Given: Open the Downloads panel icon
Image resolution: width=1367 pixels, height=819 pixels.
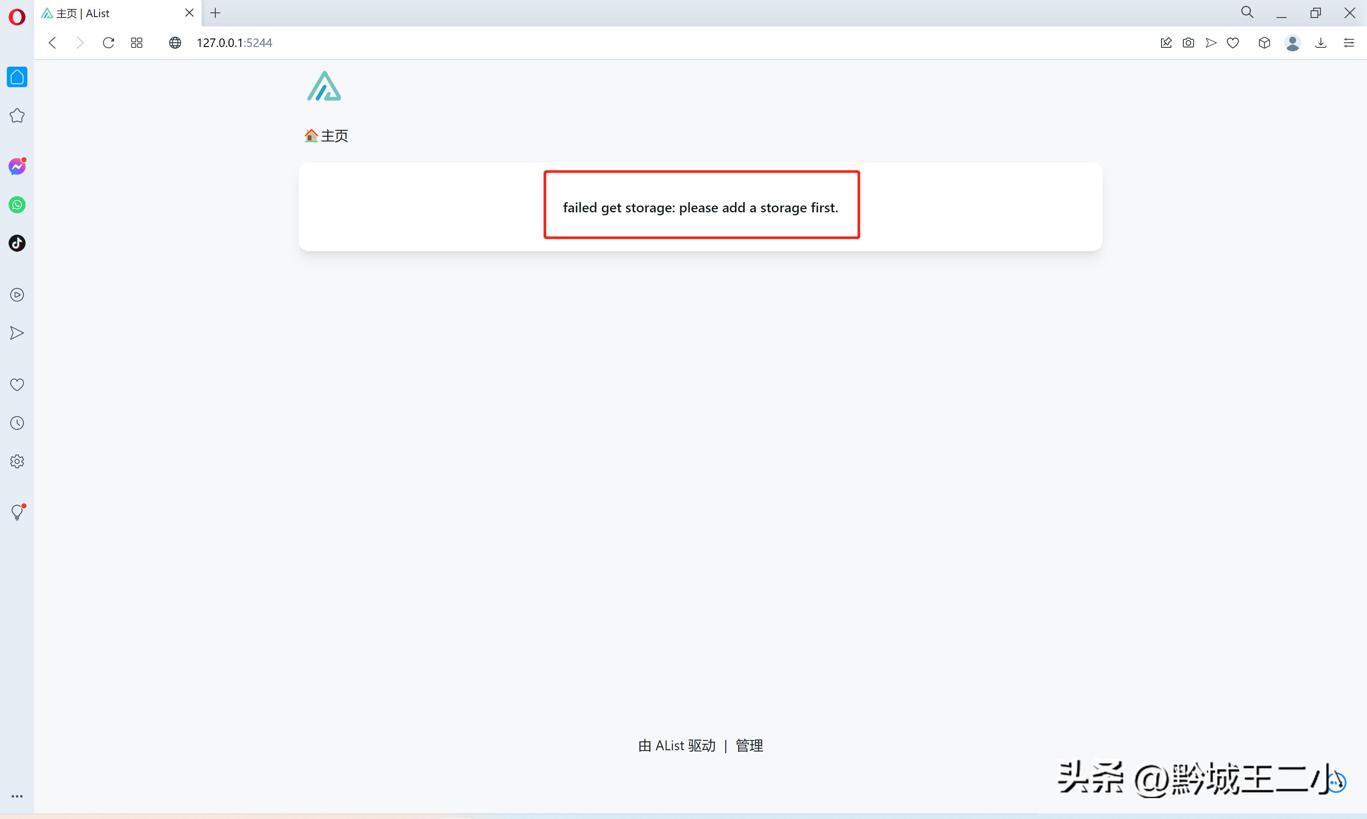Looking at the screenshot, I should click(x=1321, y=42).
